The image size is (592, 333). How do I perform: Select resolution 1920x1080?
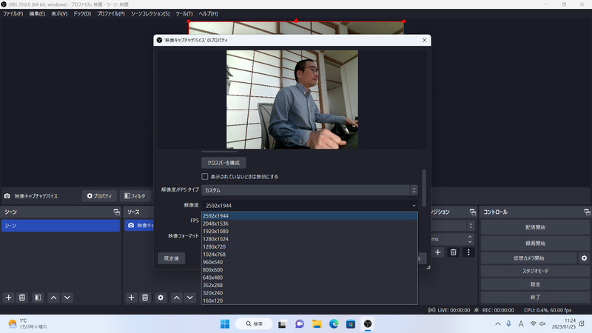coord(309,232)
